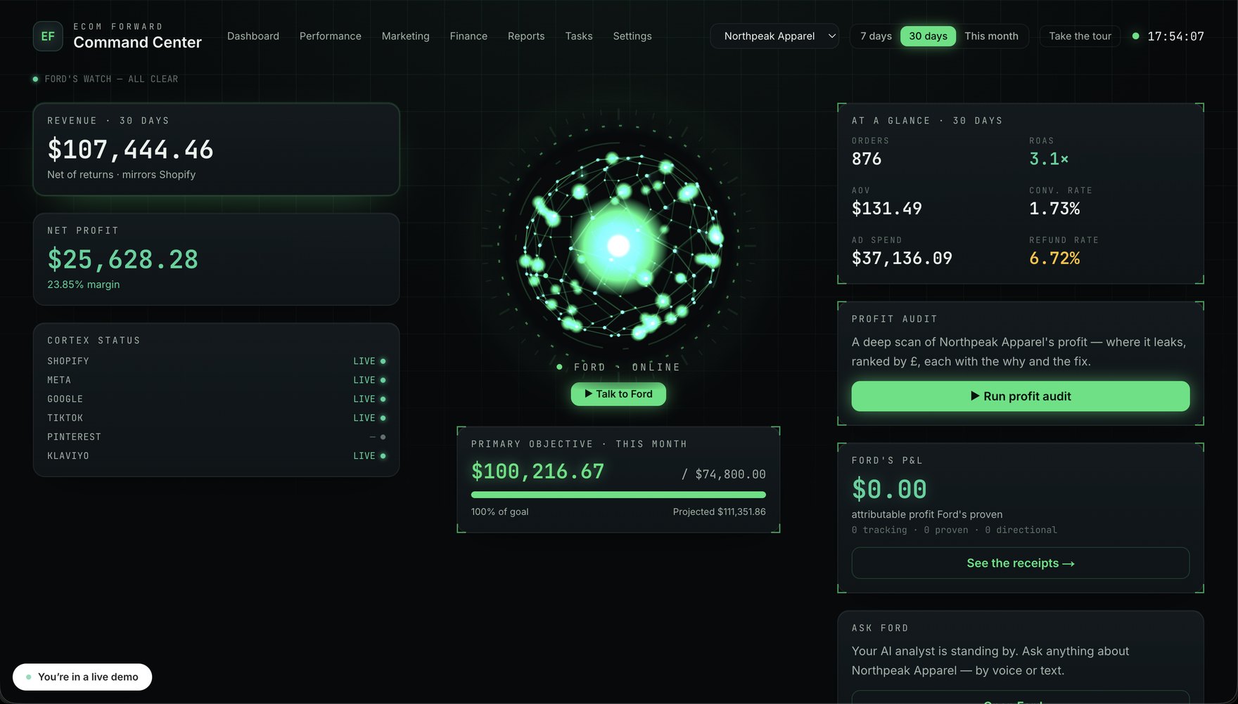The image size is (1238, 704).
Task: Click the primary objective progress bar
Action: pyautogui.click(x=618, y=495)
